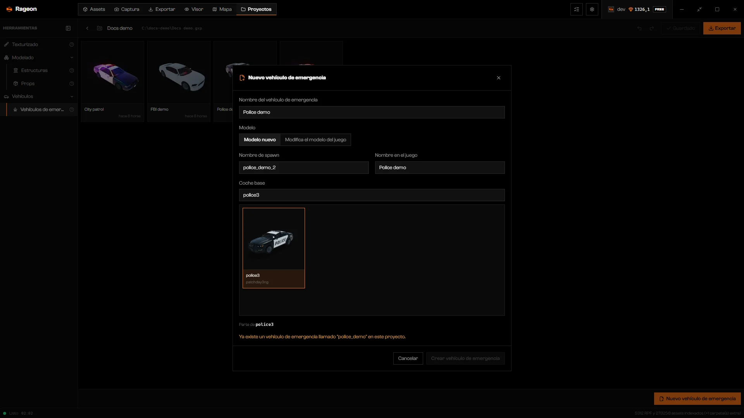Click the orange Exportar button
744x418 pixels.
[722, 28]
